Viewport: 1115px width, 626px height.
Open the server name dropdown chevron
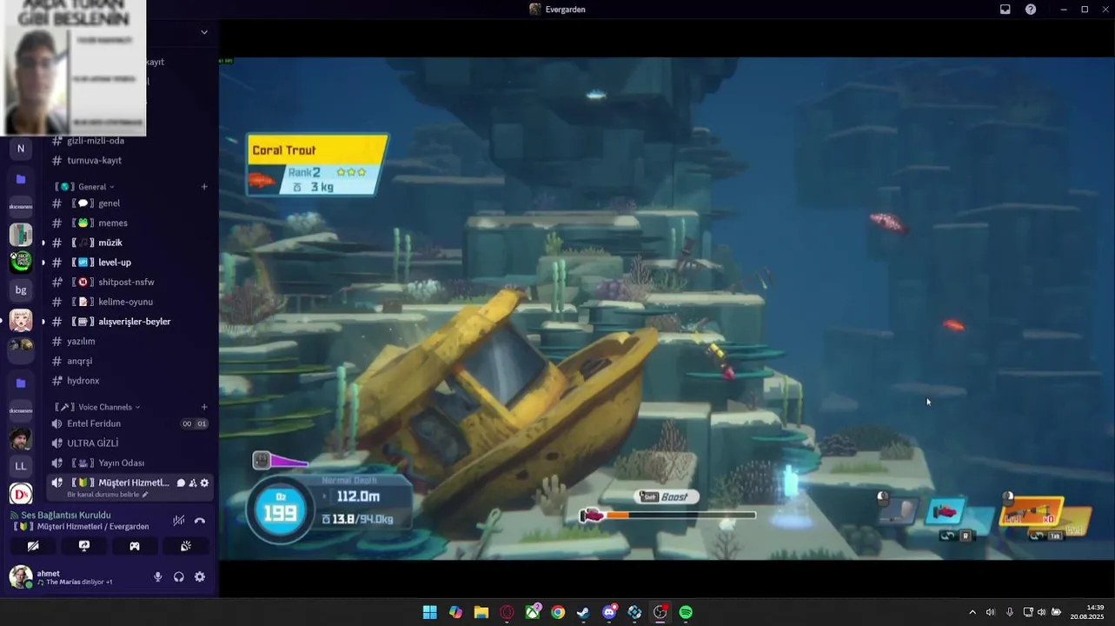point(204,32)
